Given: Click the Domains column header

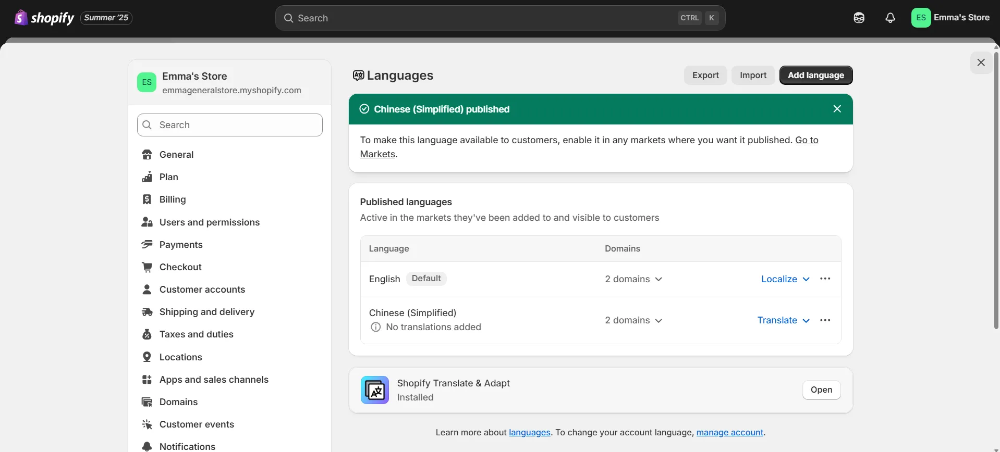Looking at the screenshot, I should pos(623,249).
